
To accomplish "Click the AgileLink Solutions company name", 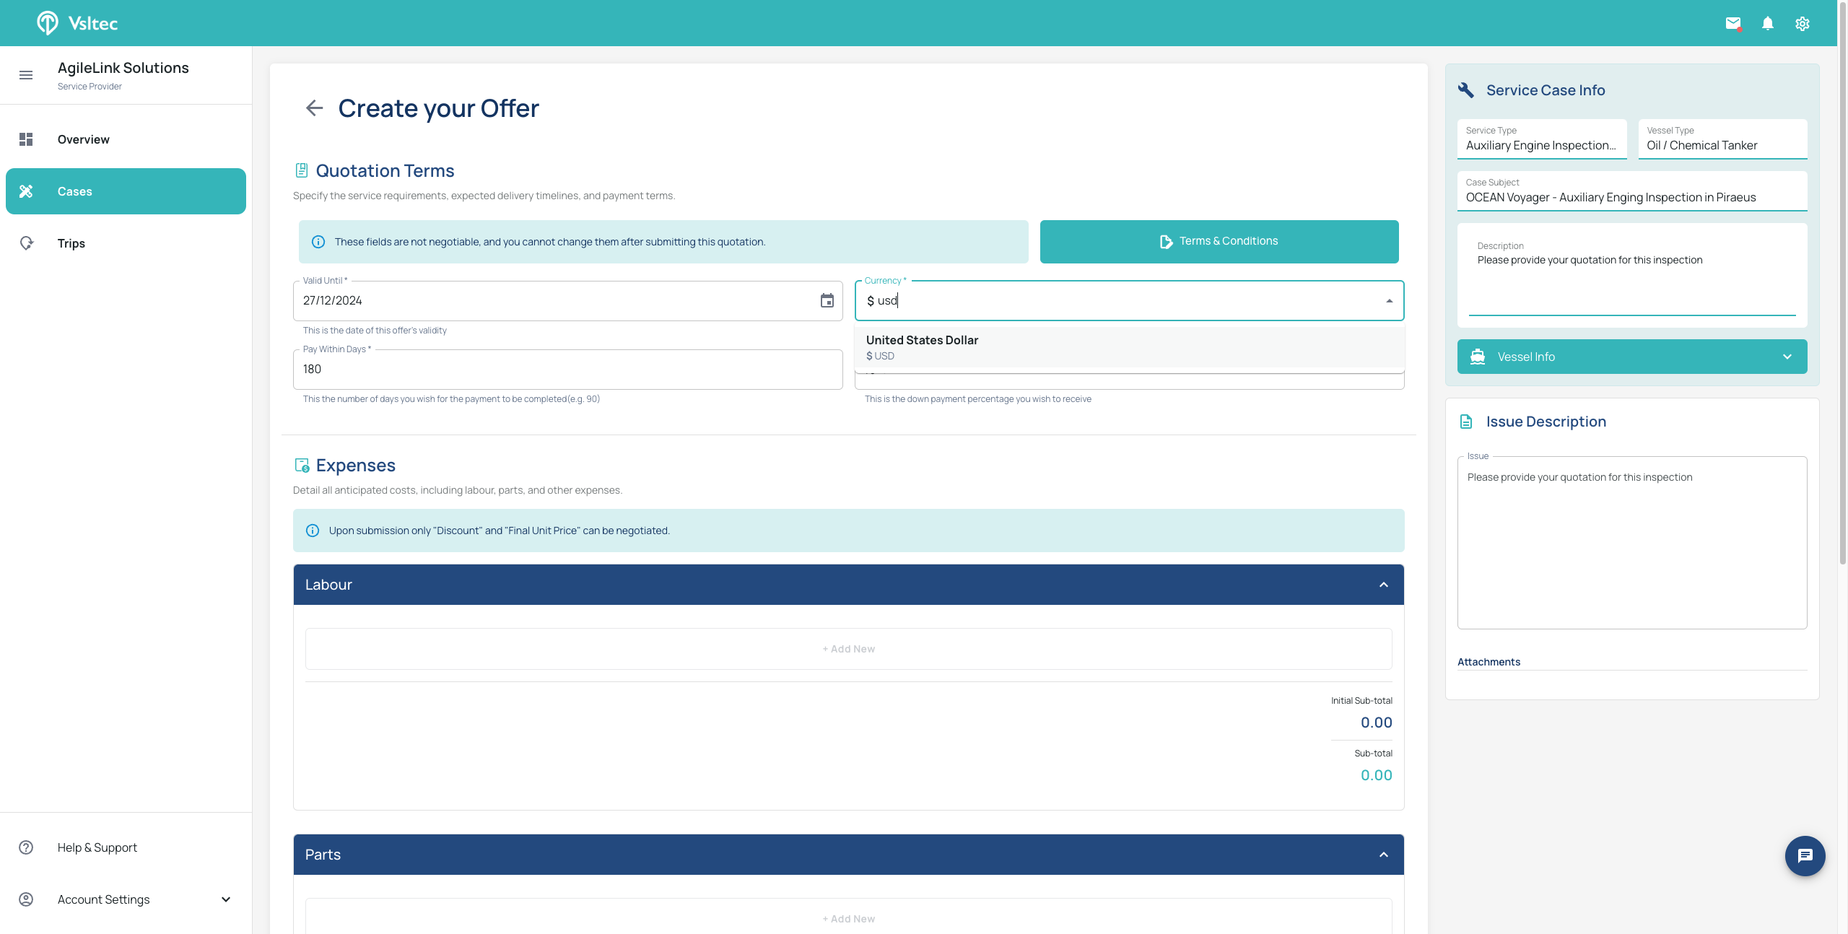I will tap(123, 68).
